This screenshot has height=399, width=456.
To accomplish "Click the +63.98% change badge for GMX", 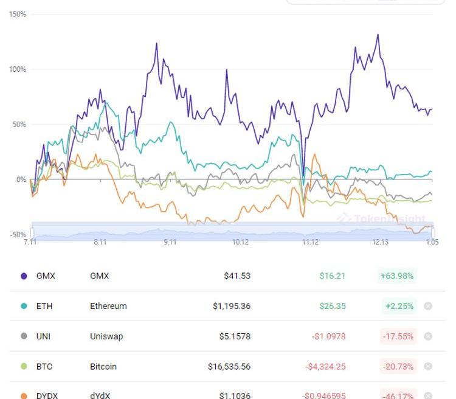I will pos(397,276).
